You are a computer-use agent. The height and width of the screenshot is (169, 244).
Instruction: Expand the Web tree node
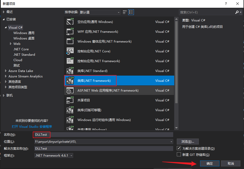pyautogui.click(x=11, y=44)
